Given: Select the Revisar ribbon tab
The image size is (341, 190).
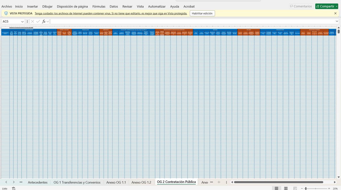Looking at the screenshot, I should [x=127, y=6].
